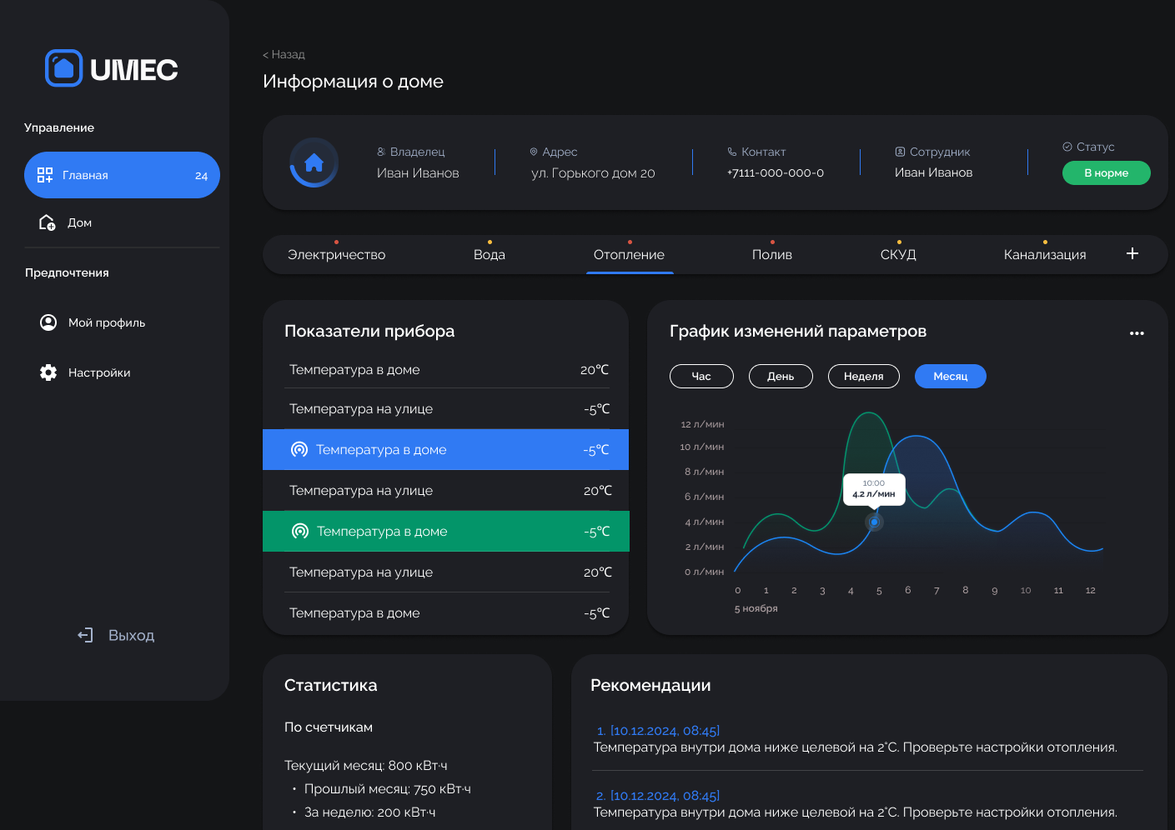This screenshot has width=1175, height=830.
Task: Click the UMEC logo icon
Action: pos(63,68)
